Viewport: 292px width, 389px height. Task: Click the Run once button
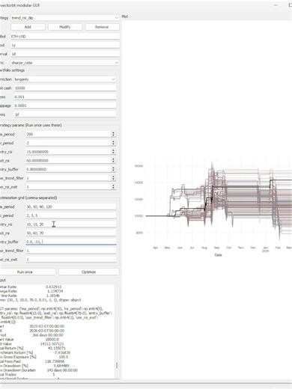[25, 272]
